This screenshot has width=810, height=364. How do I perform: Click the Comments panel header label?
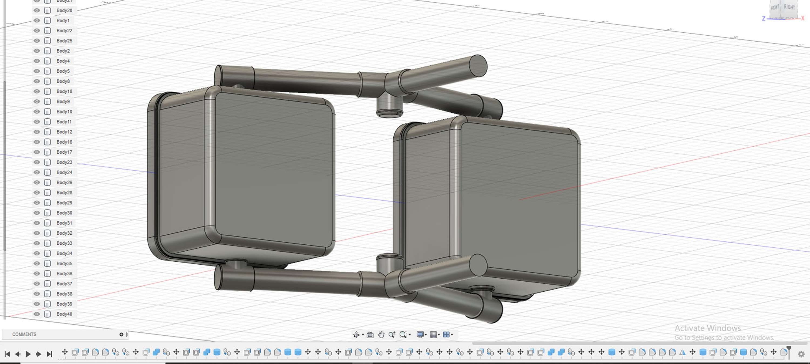click(x=24, y=334)
